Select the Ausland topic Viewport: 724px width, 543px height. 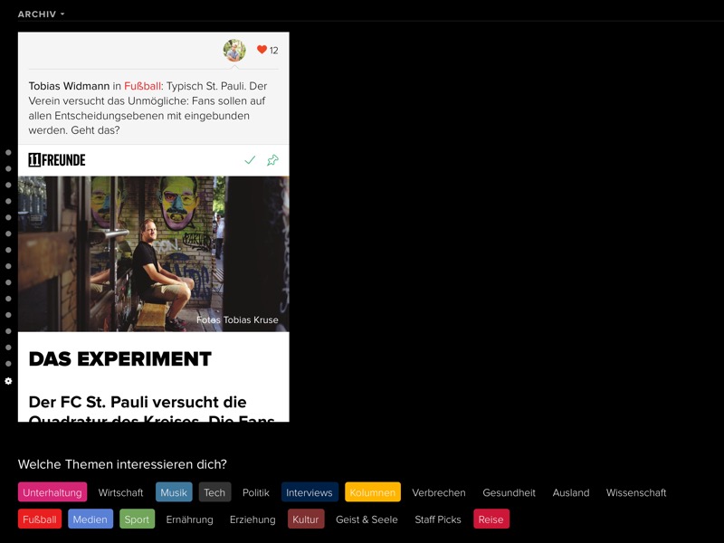(571, 492)
